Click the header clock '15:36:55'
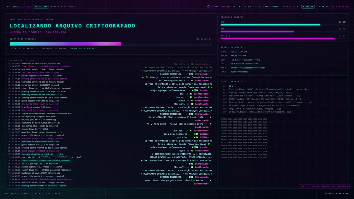Screen dimensions: 354x199 pyautogui.click(x=323, y=6)
